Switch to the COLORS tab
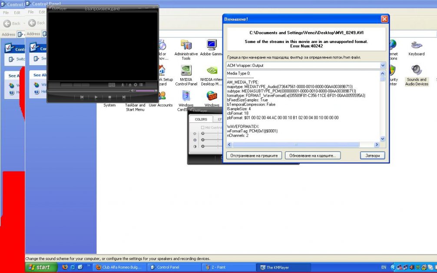 (x=201, y=119)
